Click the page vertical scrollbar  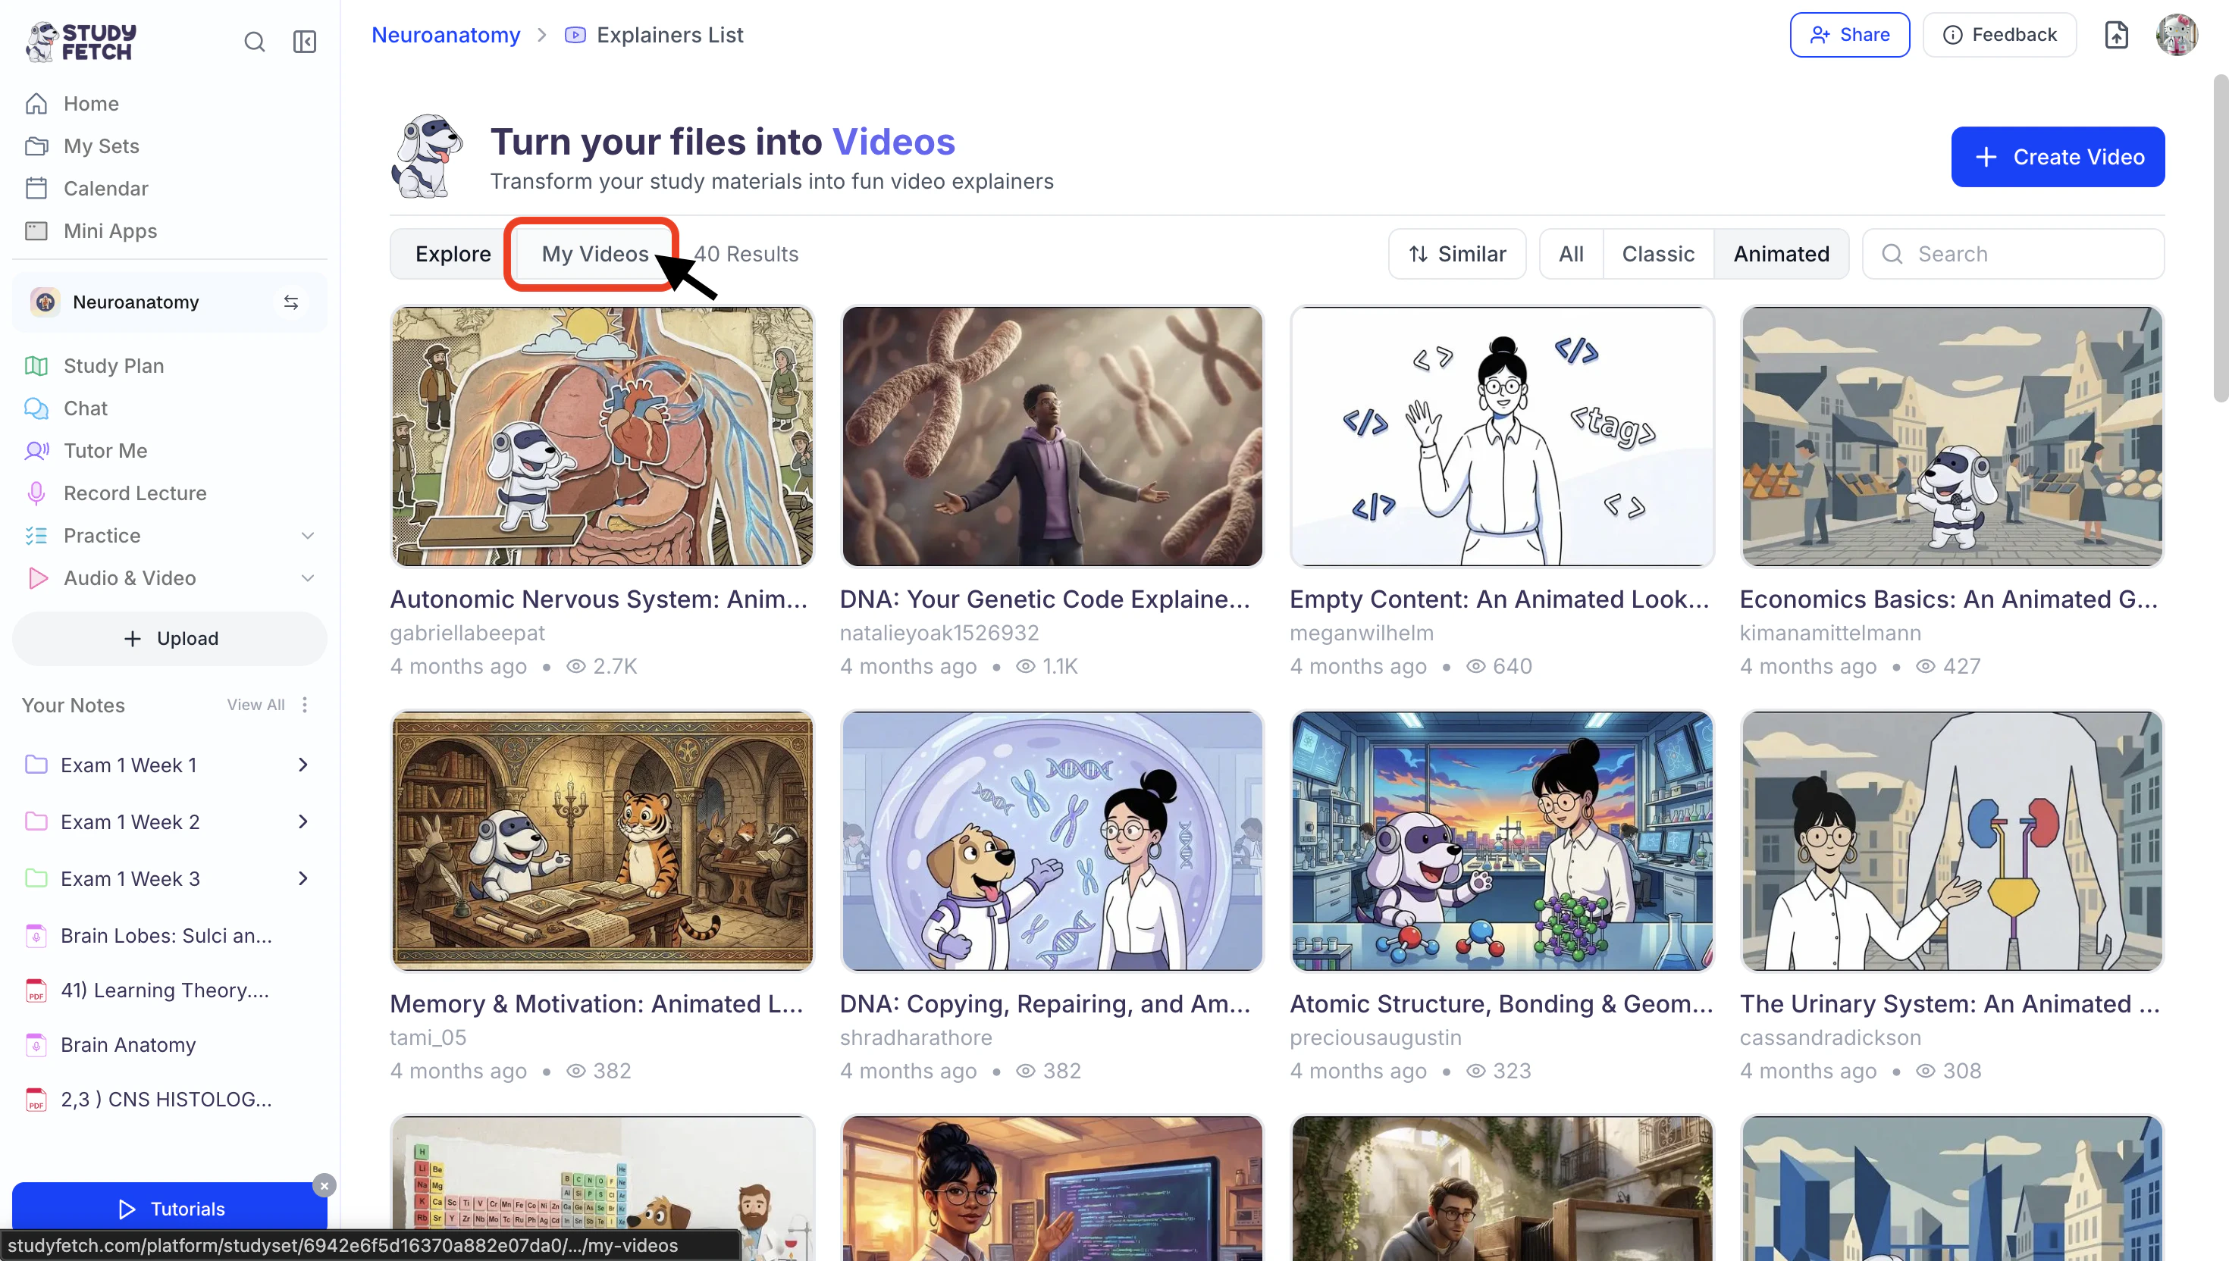[2221, 238]
